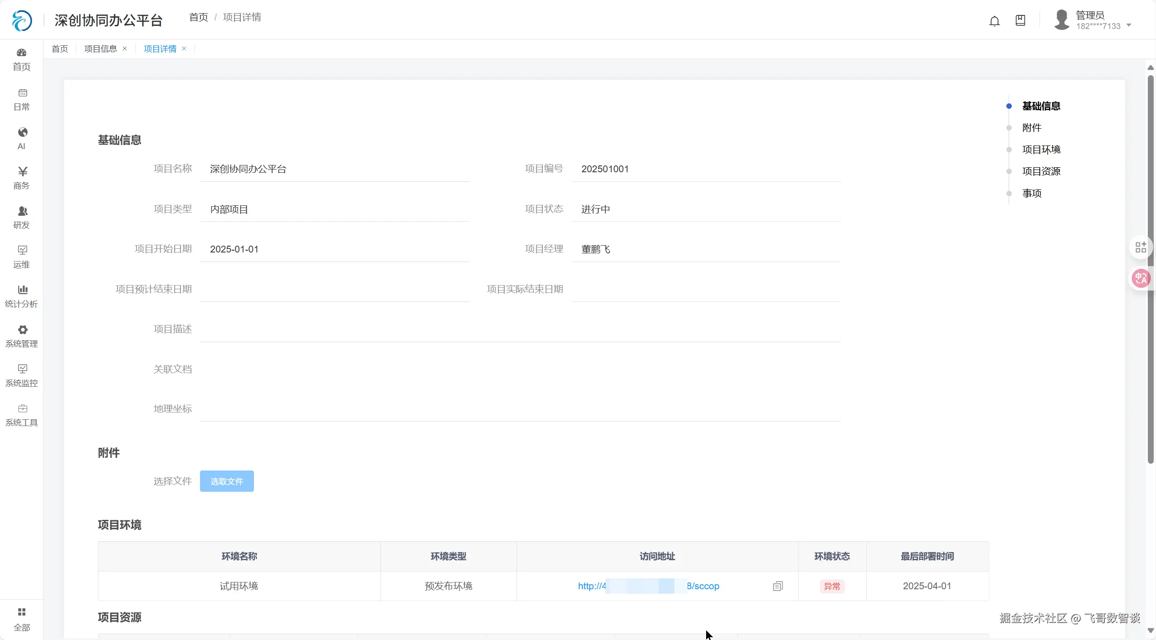Image resolution: width=1156 pixels, height=640 pixels.
Task: Show 全部 modules at sidebar bottom
Action: tap(21, 619)
